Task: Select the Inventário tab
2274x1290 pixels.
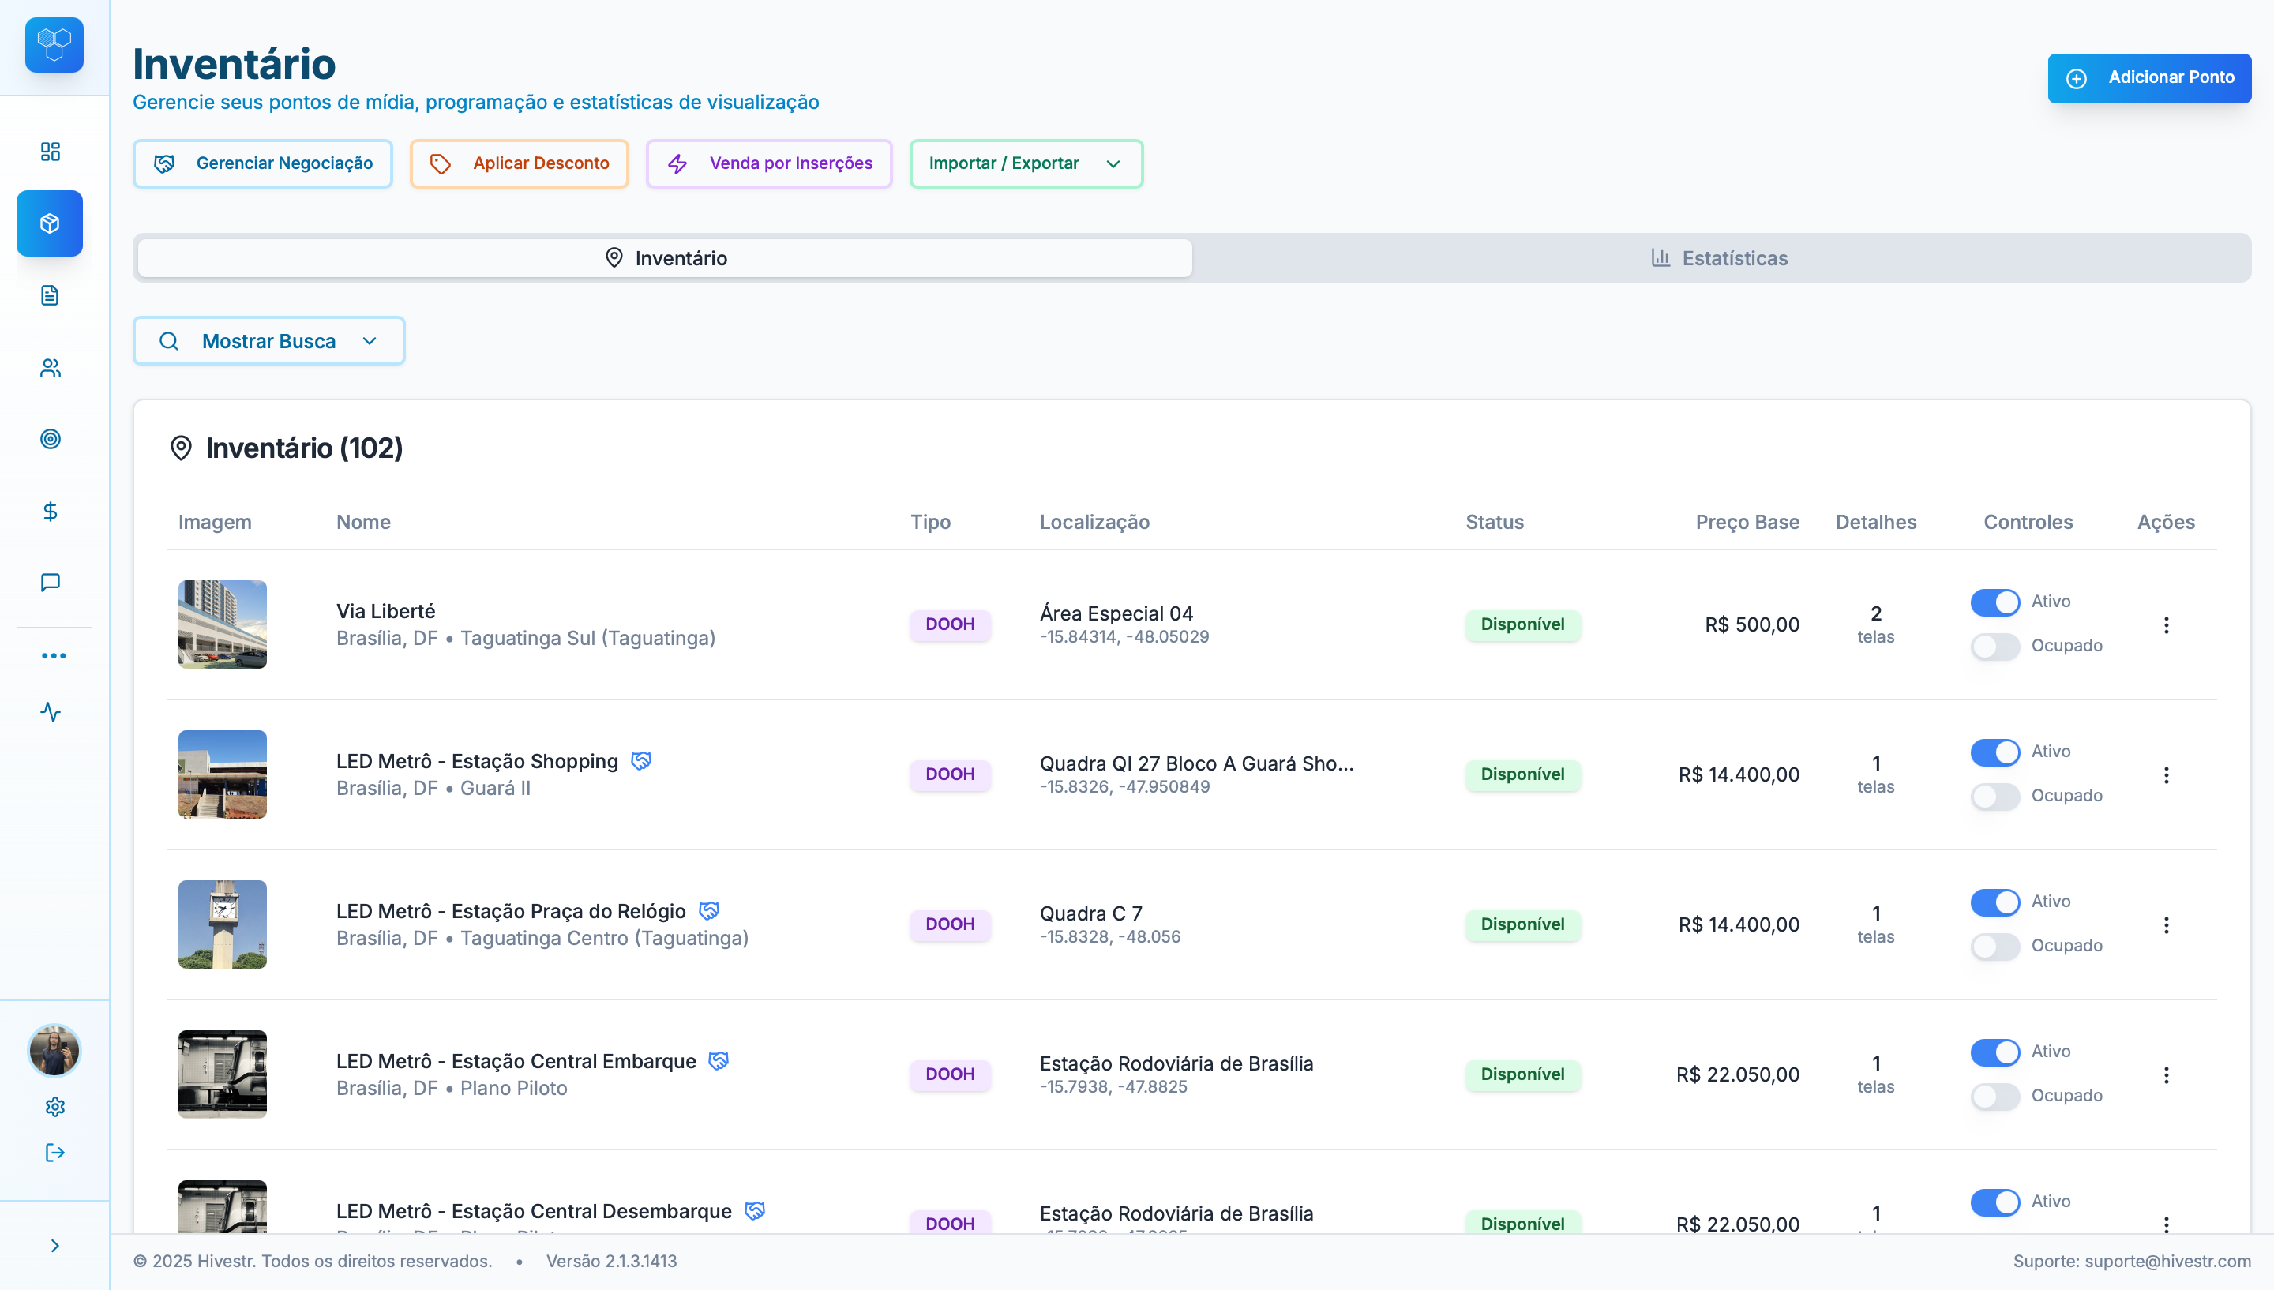Action: (666, 259)
